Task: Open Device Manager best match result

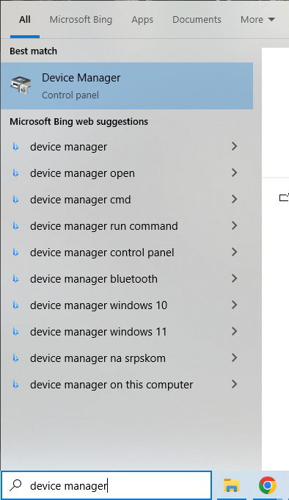Action: coord(127,86)
